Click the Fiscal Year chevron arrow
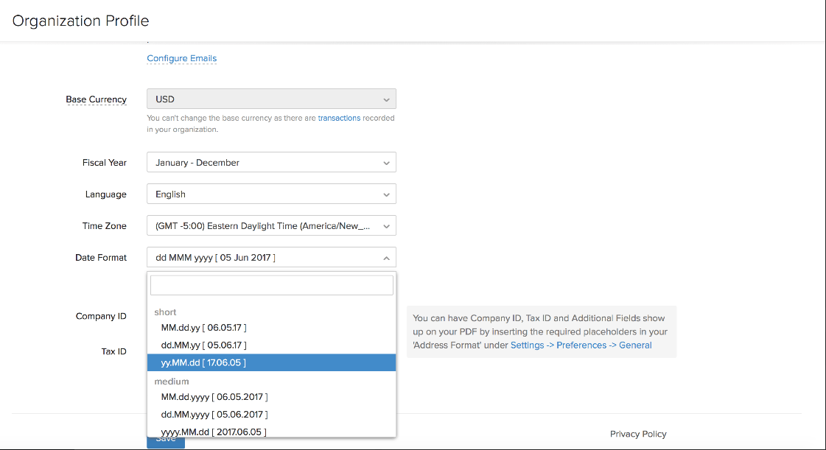Image resolution: width=826 pixels, height=450 pixels. 386,163
